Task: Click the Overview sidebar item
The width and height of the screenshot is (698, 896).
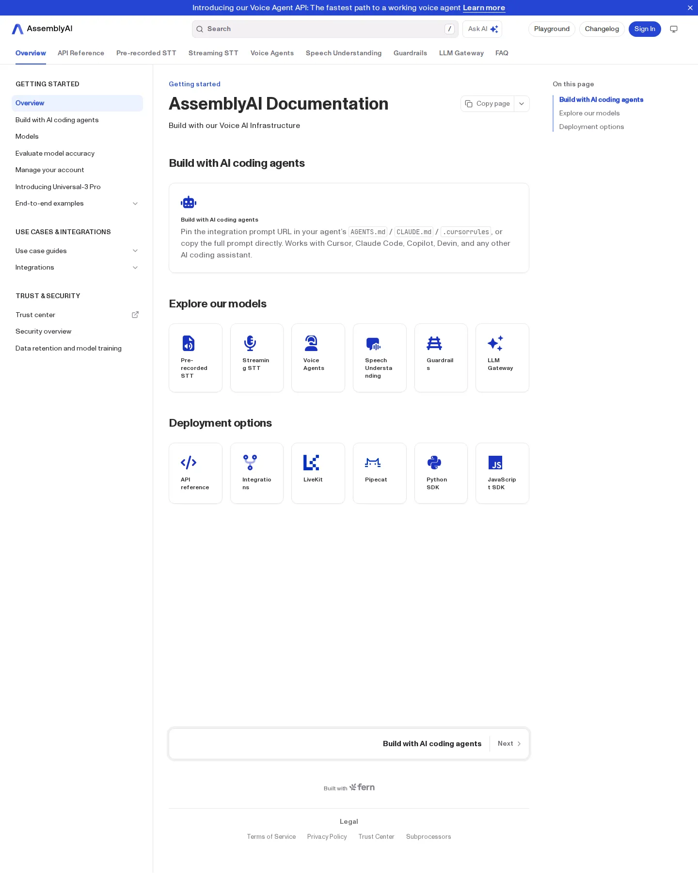Action: tap(78, 103)
